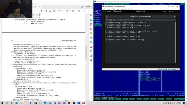Viewport: 187px width, 105px height.
Task: Select SaveOldPluginSettings file in Far Manager
Action: tap(151, 80)
